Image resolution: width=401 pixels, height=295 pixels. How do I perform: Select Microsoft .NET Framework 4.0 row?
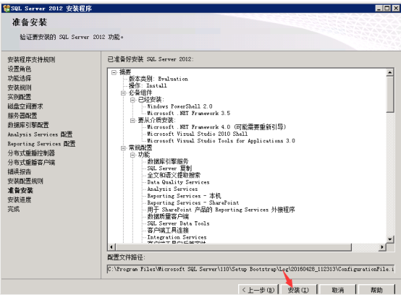coord(216,127)
